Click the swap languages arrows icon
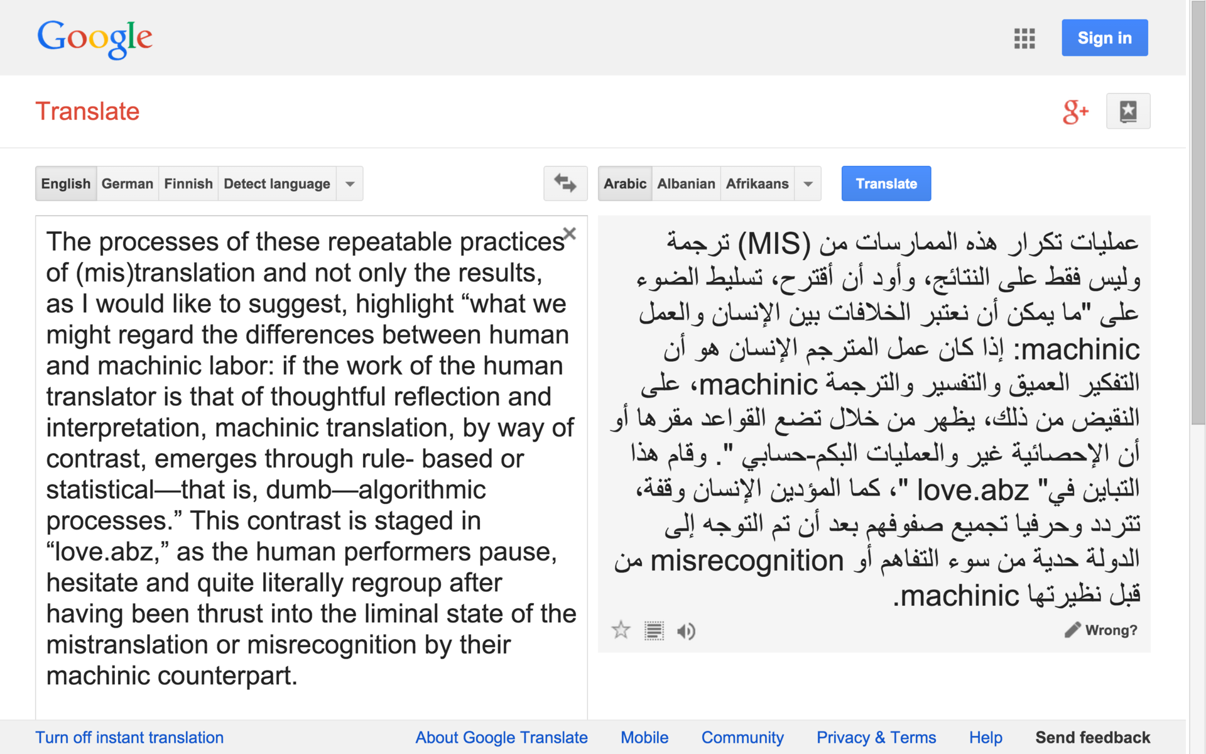The width and height of the screenshot is (1206, 754). tap(565, 183)
